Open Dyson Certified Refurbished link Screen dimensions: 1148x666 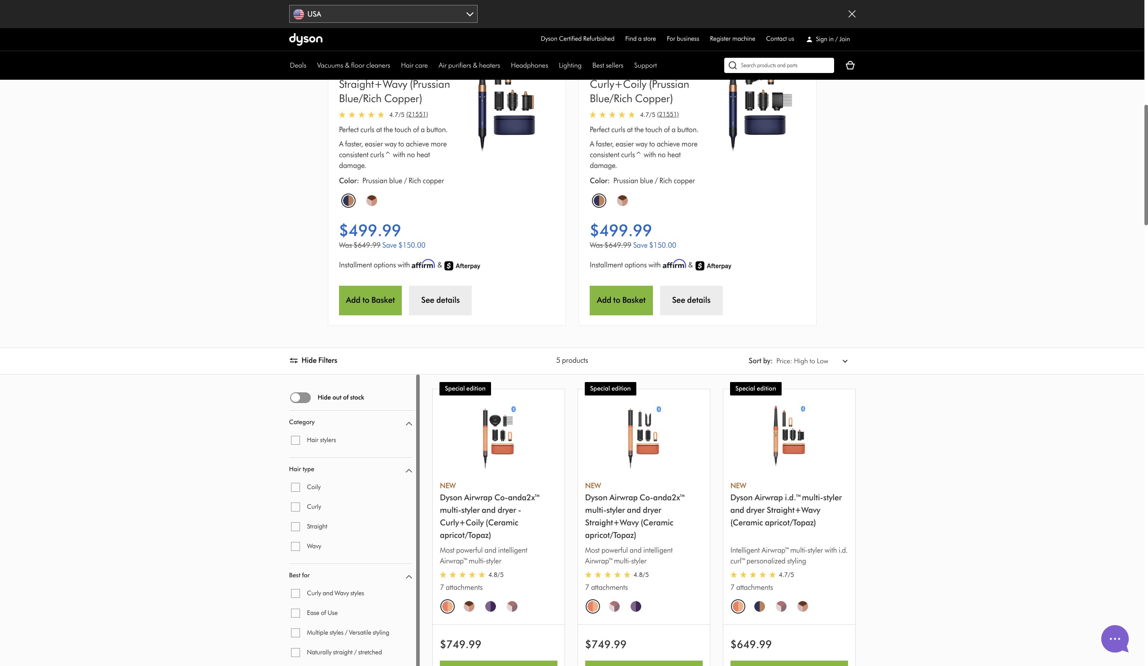577,39
